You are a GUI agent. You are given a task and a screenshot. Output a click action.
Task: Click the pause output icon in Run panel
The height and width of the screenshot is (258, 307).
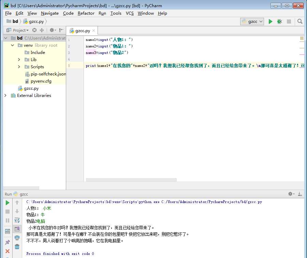8,220
